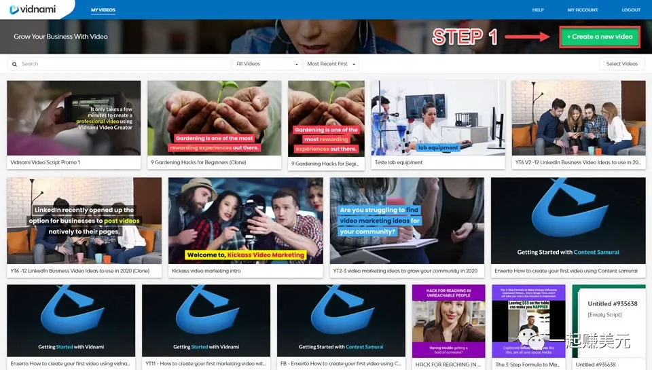Click the Select Videos button
The image size is (652, 370).
(x=621, y=64)
